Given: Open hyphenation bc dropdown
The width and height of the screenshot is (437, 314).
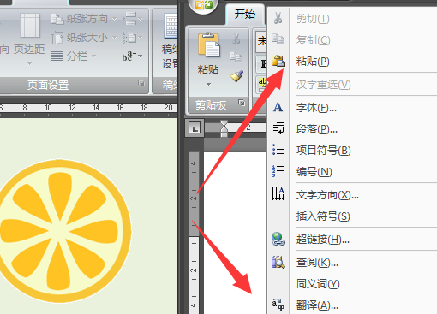Looking at the screenshot, I should pyautogui.click(x=132, y=56).
